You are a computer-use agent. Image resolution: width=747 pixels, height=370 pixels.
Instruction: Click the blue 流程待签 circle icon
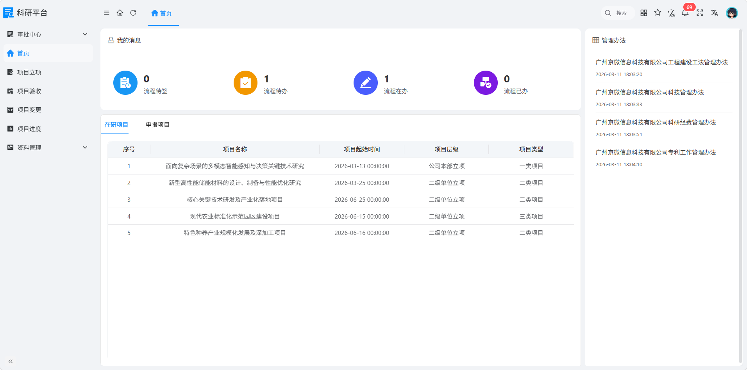pyautogui.click(x=125, y=83)
